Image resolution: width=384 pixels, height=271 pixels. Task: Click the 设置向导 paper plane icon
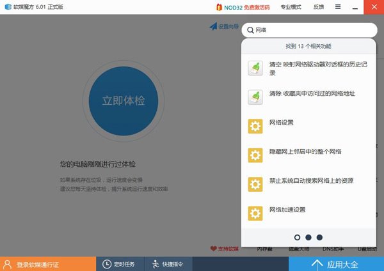[x=213, y=27]
